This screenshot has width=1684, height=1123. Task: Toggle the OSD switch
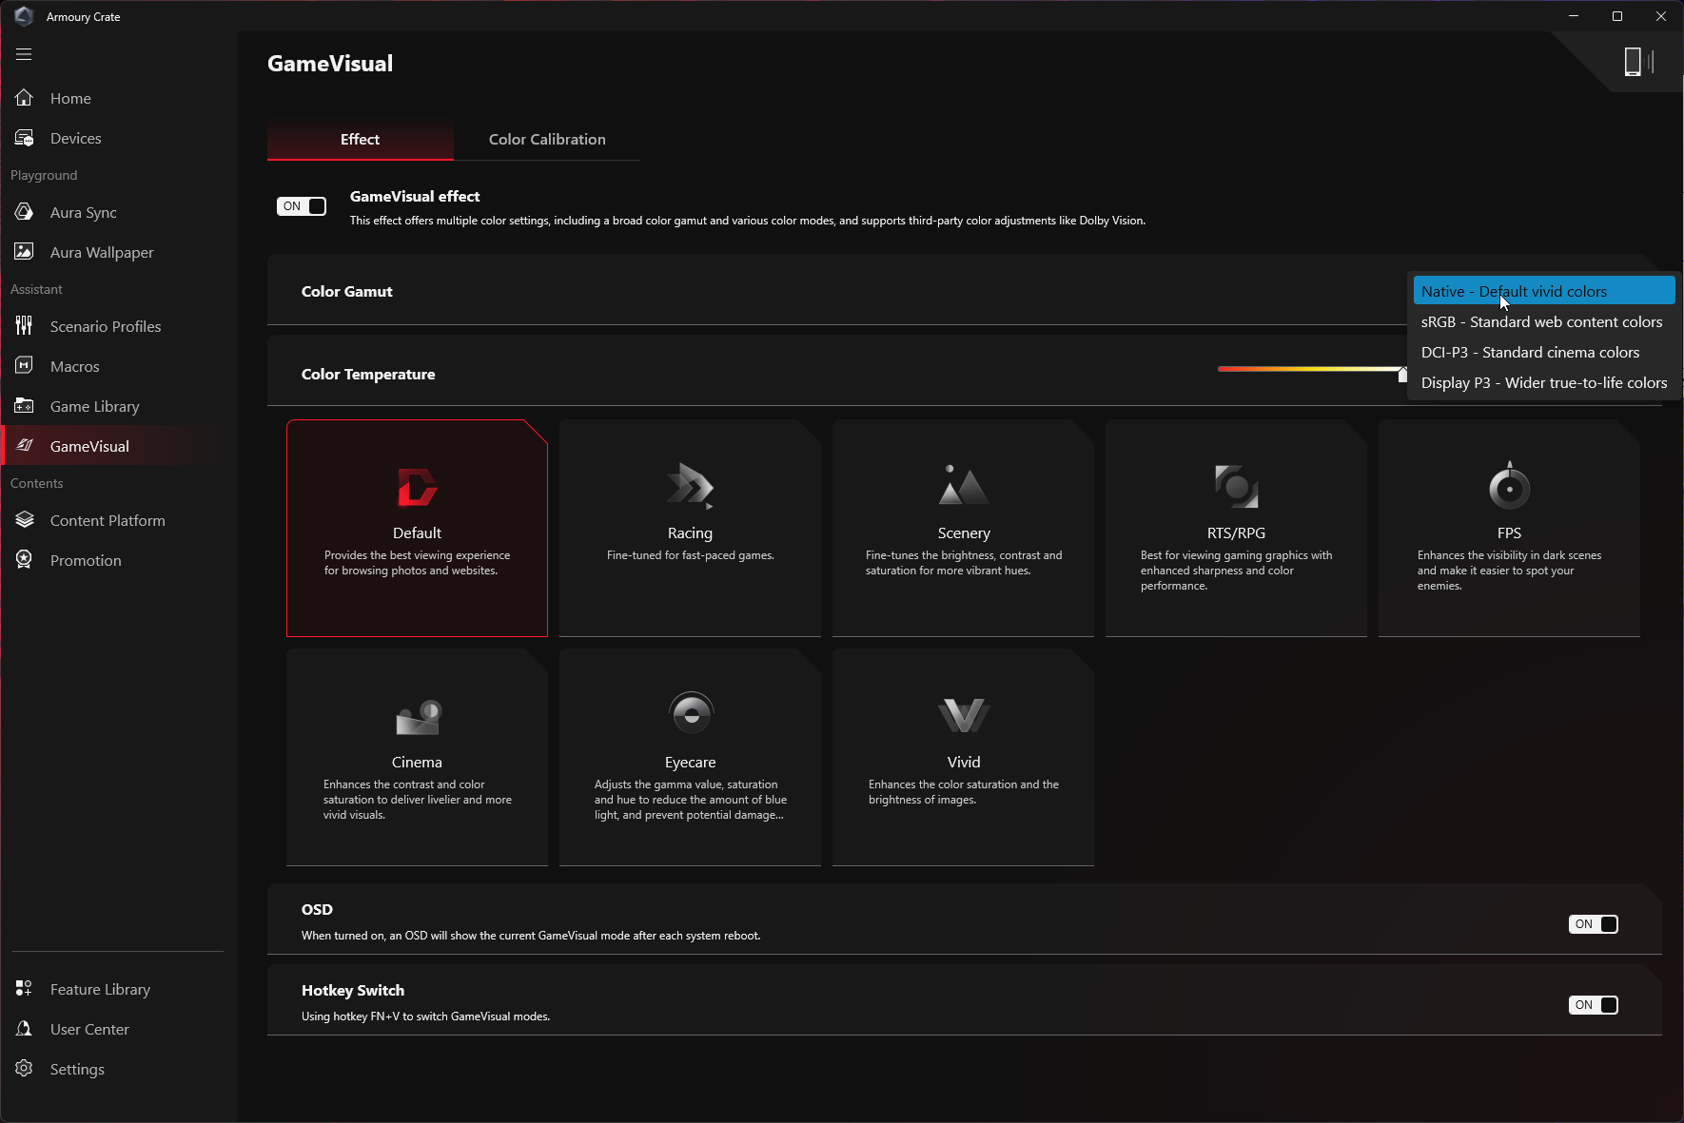[1593, 924]
